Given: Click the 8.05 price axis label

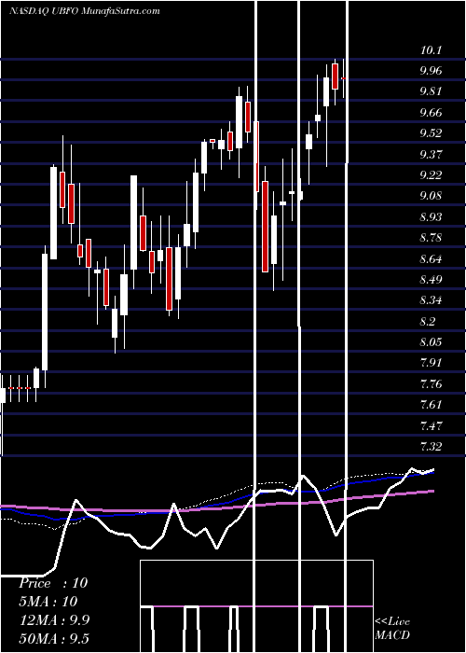Looking at the screenshot, I should point(431,342).
